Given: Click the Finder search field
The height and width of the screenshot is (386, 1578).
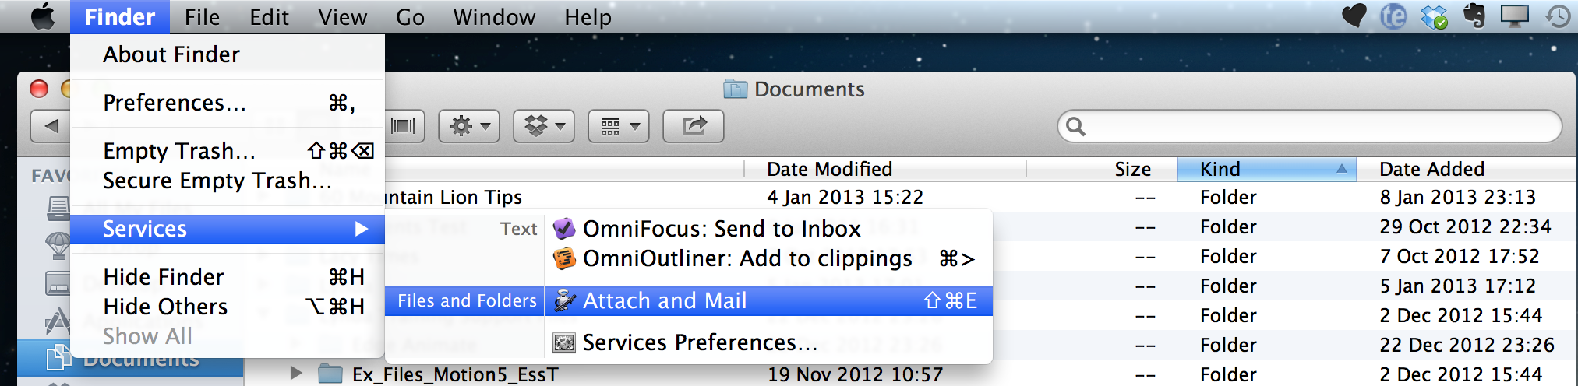Looking at the screenshot, I should pyautogui.click(x=1309, y=126).
